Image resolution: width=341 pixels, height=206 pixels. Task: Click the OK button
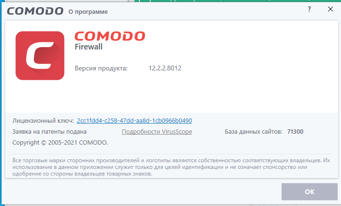click(309, 192)
